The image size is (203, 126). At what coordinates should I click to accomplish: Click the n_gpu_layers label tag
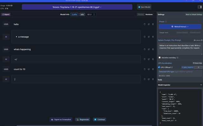coord(187,67)
